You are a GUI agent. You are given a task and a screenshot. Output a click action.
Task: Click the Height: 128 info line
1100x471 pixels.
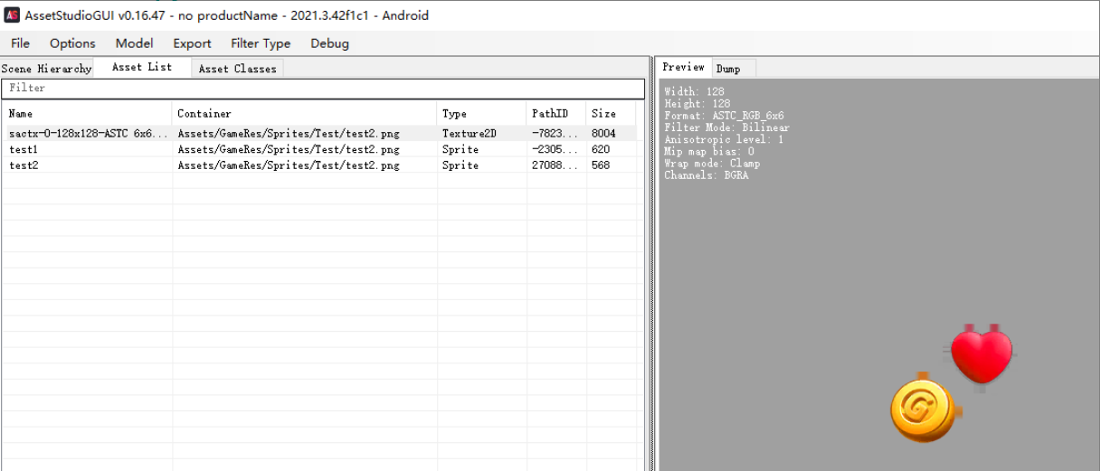pos(697,104)
